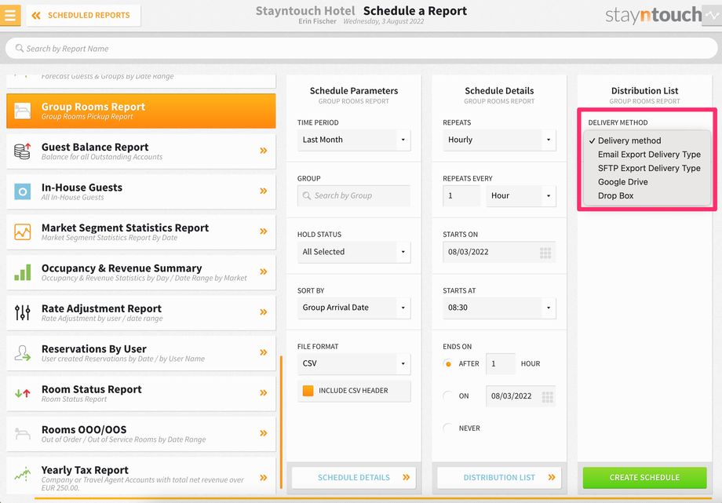This screenshot has height=503, width=722.
Task: Choose Email Export Delivery Type option
Action: [647, 155]
